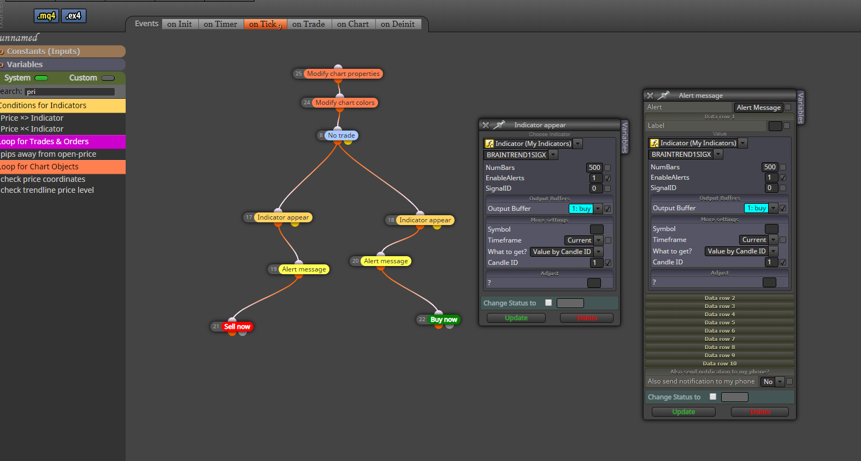Click Delete in the Alert message panel
The height and width of the screenshot is (461, 861).
760,412
